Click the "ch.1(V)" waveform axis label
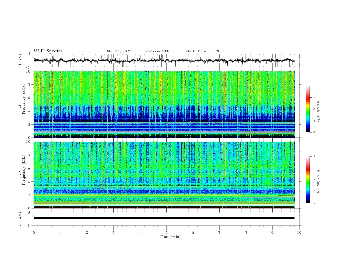This screenshot has width=337, height=261. [20, 61]
